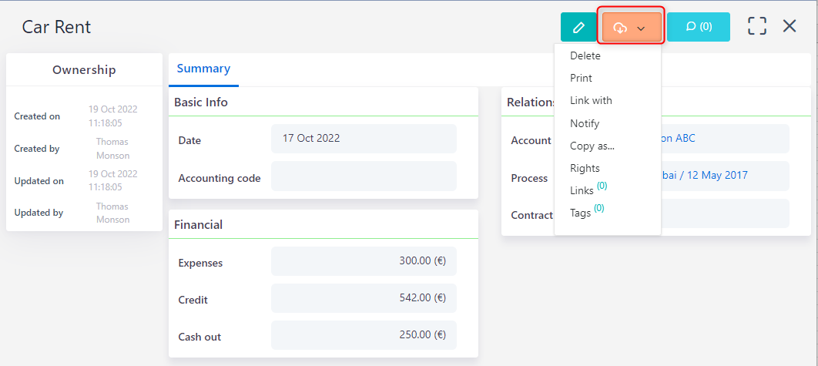Close the Car Rent panel

[x=790, y=26]
